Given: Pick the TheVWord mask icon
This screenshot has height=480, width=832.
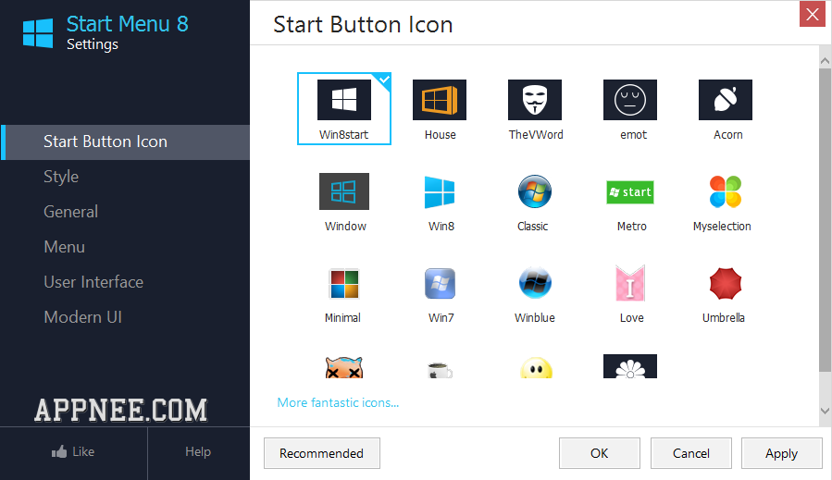Looking at the screenshot, I should click(x=534, y=100).
